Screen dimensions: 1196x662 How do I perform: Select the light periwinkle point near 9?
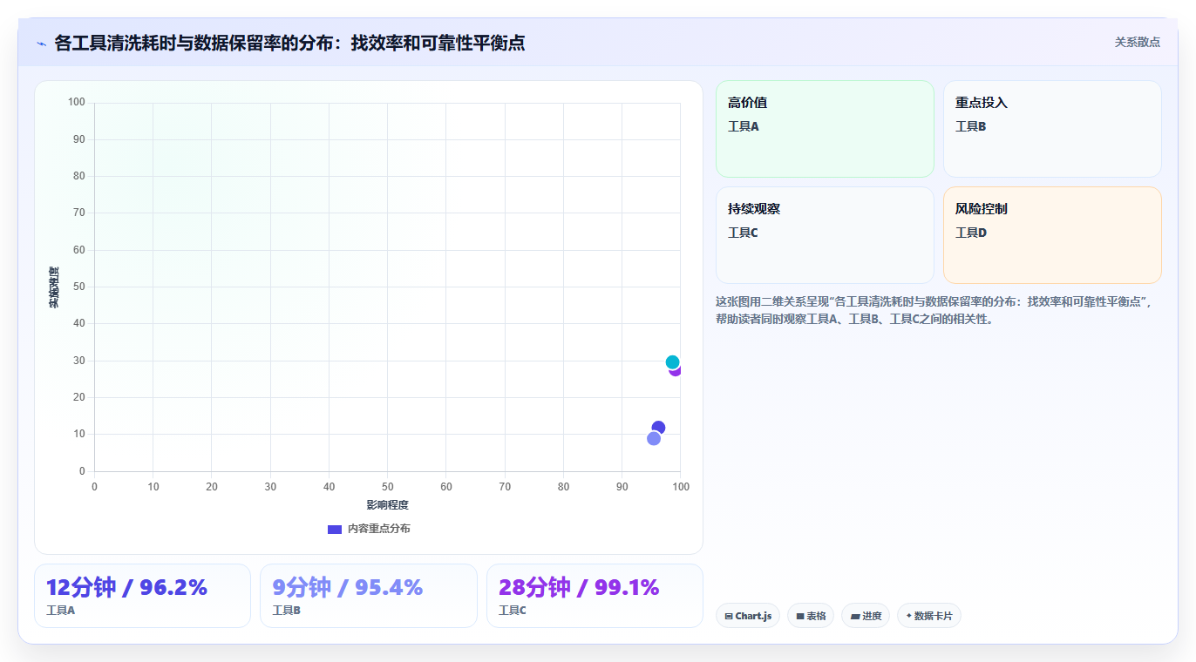654,438
